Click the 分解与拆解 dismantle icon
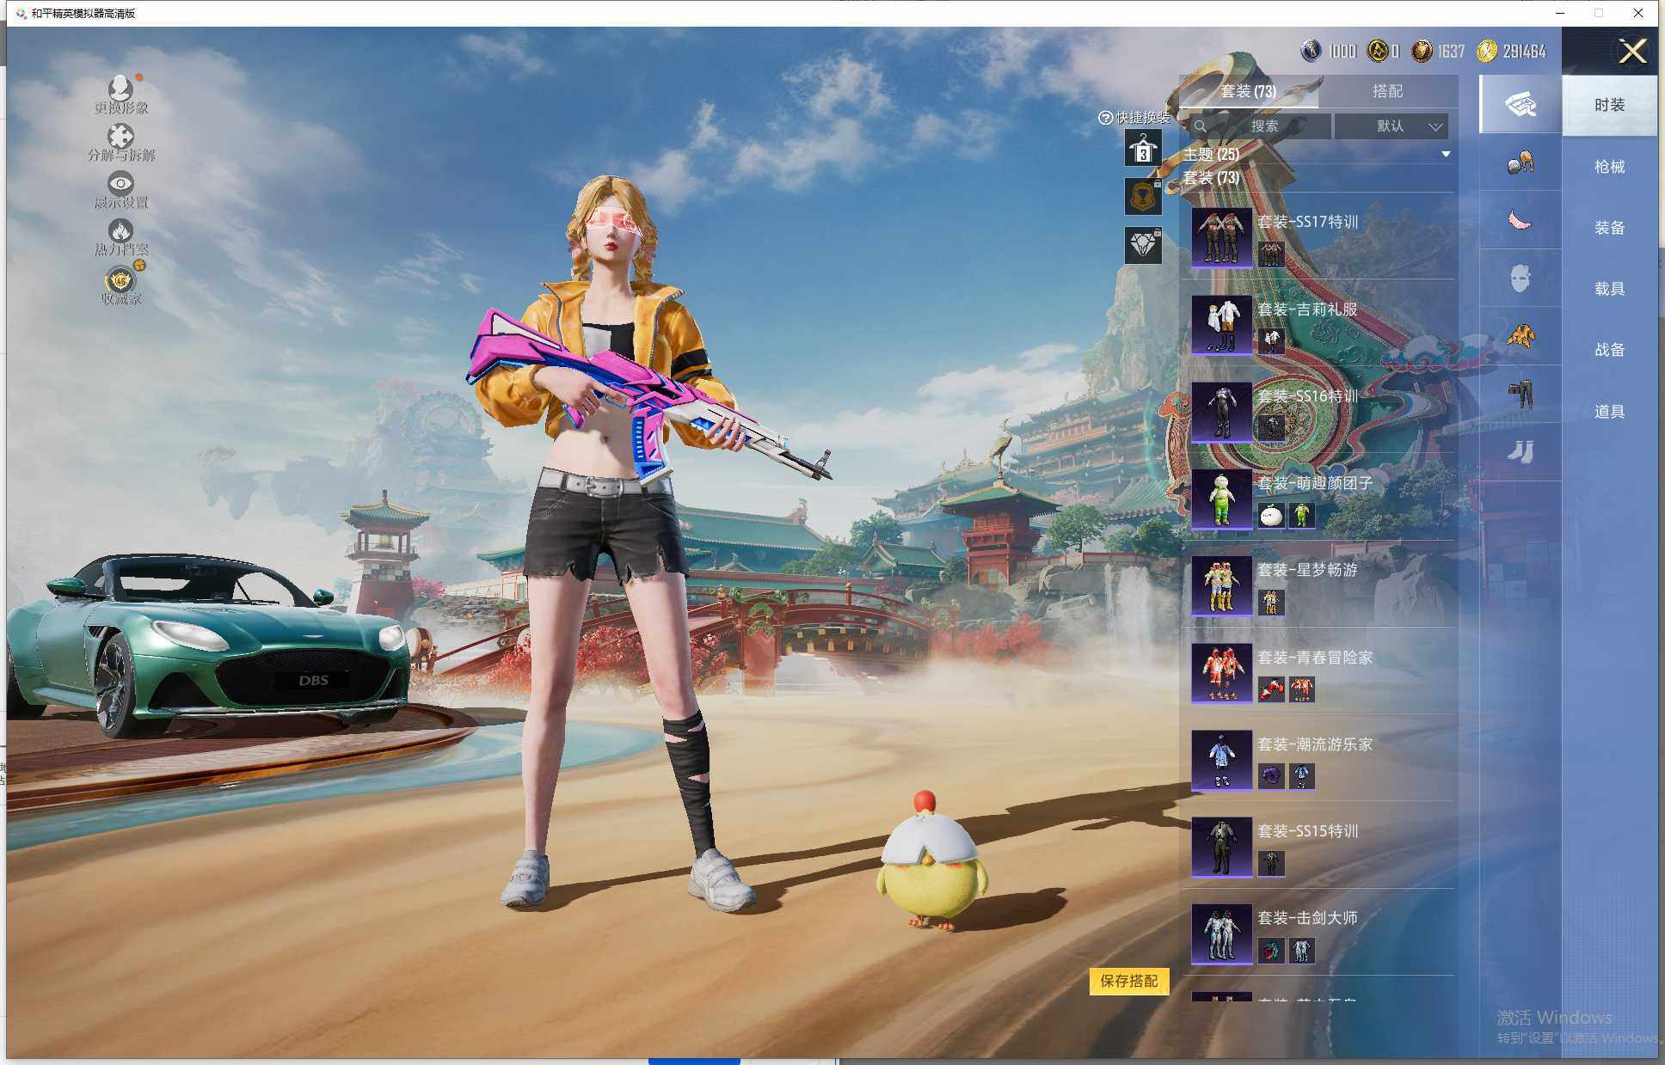 pos(120,138)
